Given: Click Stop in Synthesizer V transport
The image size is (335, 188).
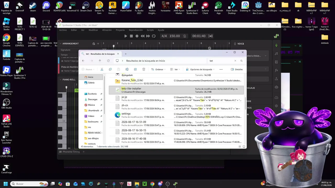Looking at the screenshot, I should click(x=131, y=36).
